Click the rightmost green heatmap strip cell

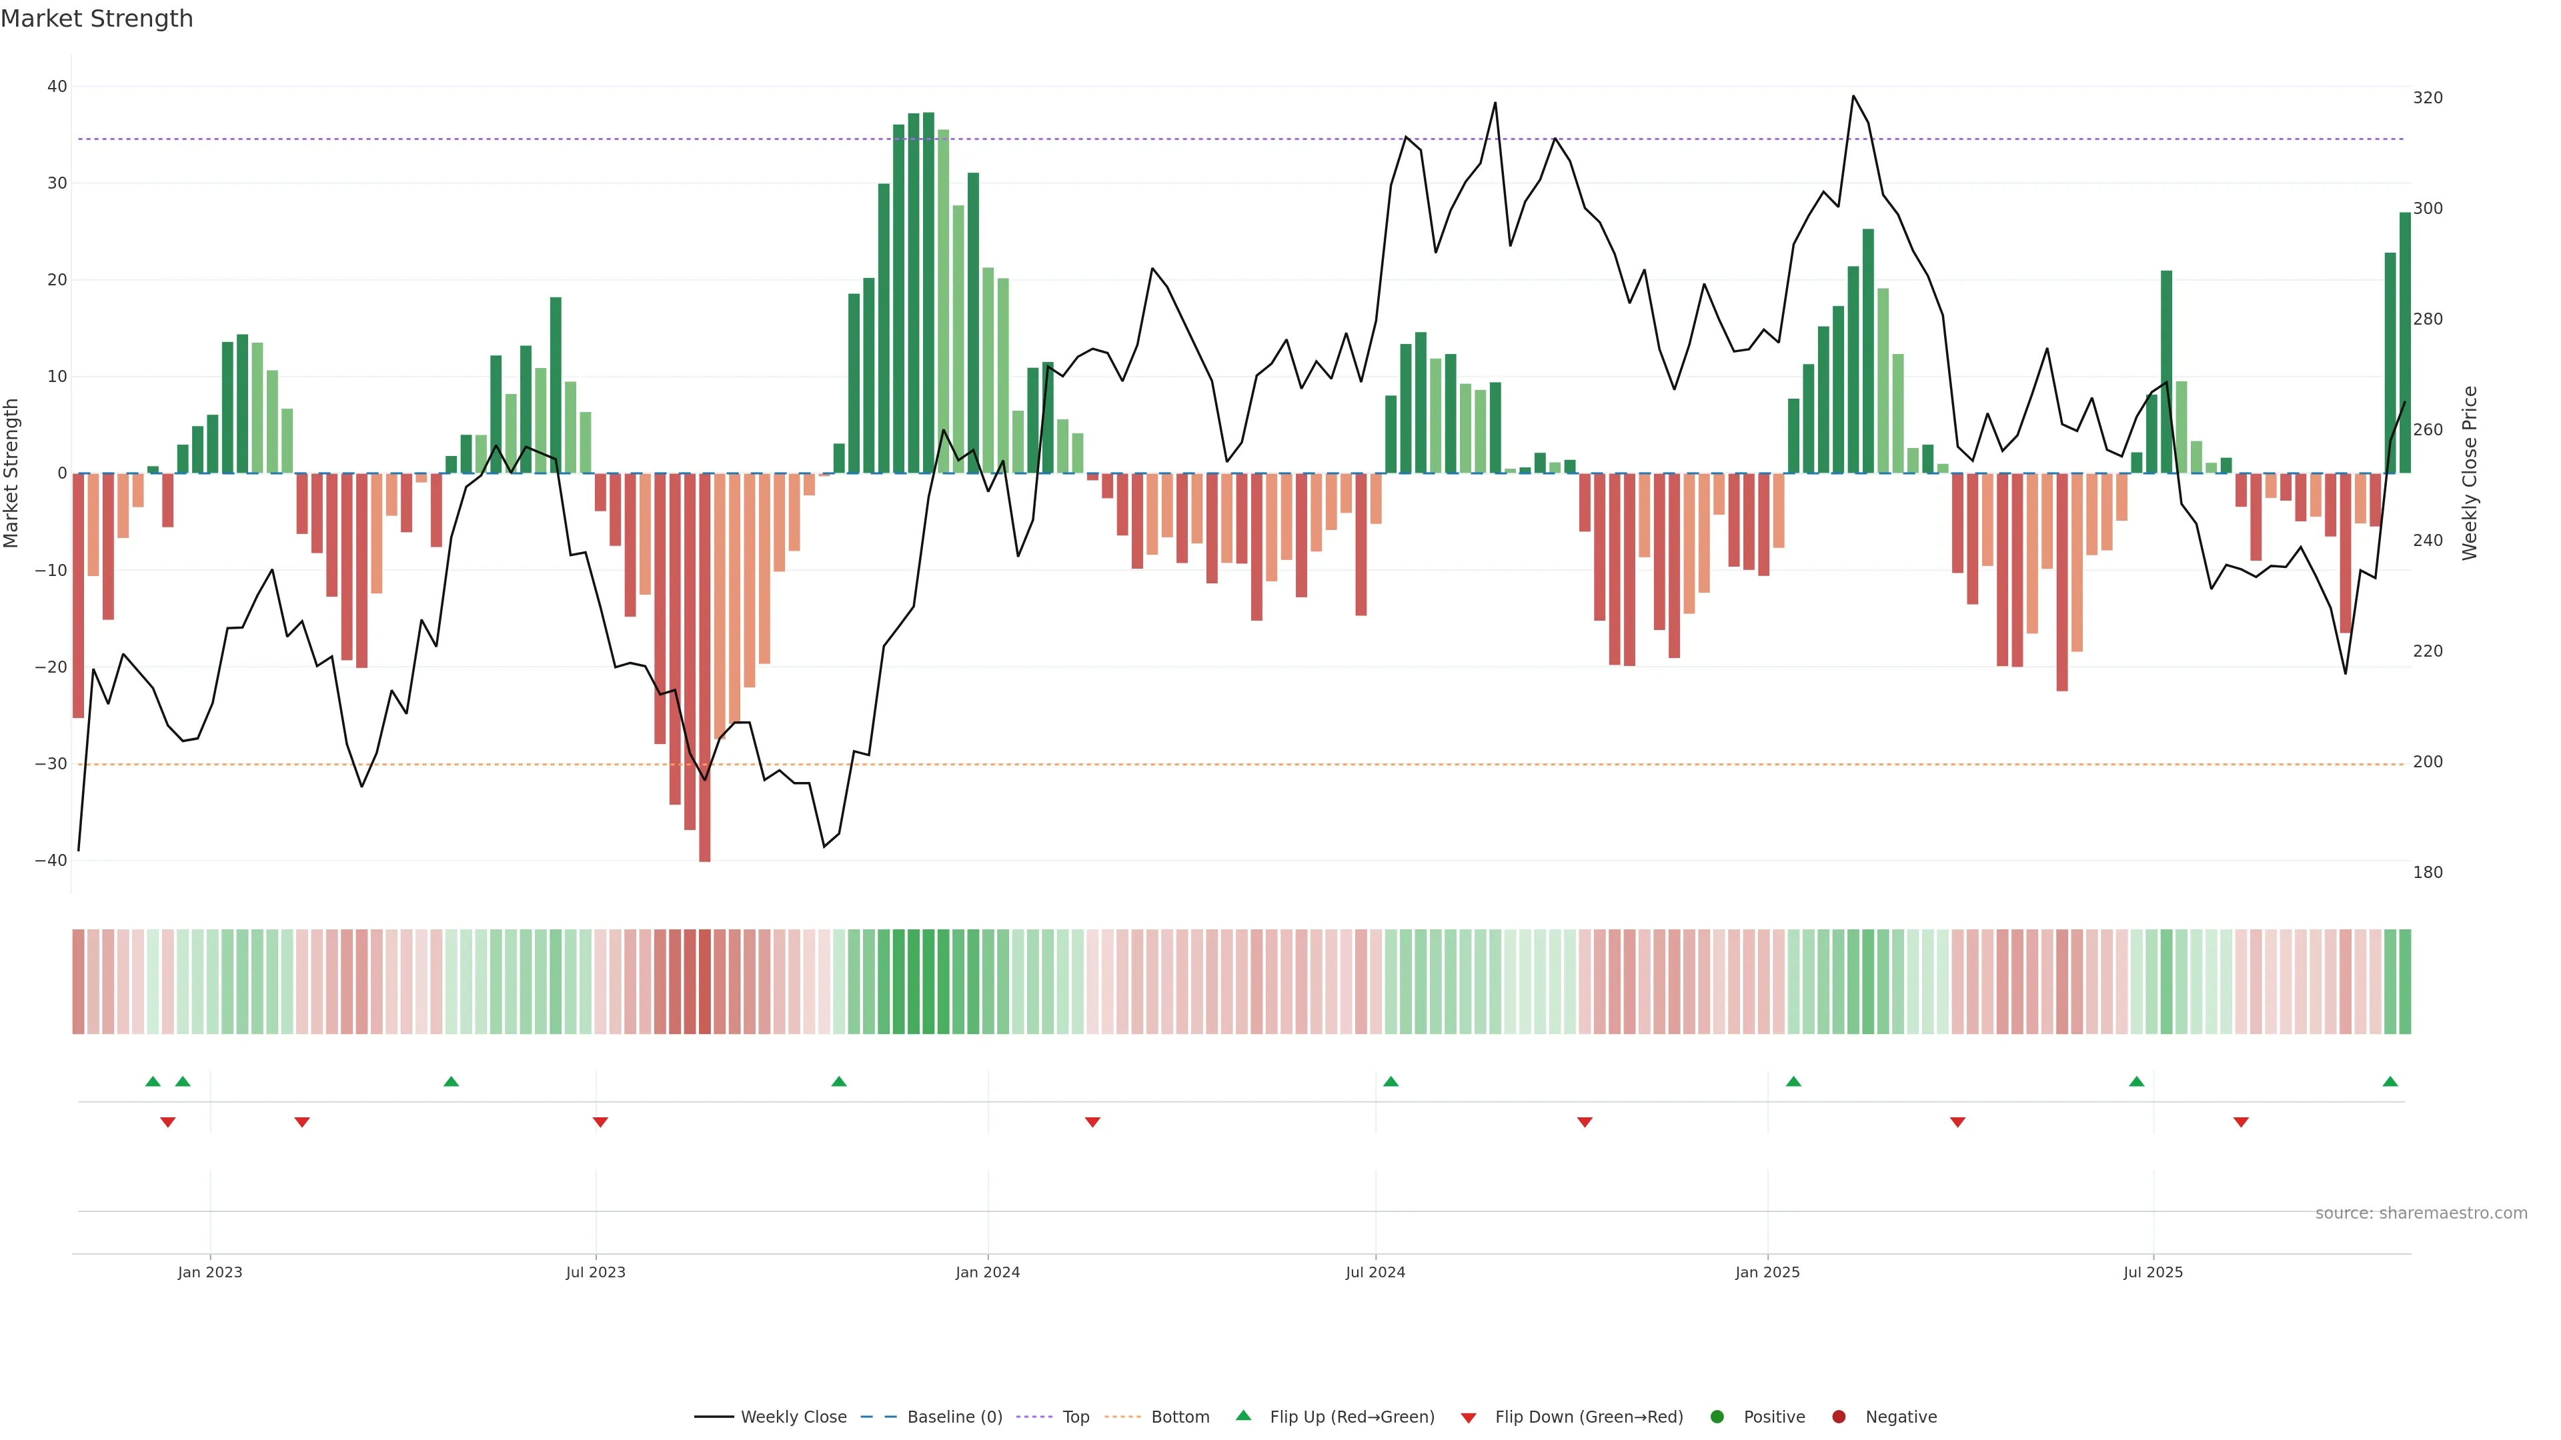point(2405,981)
